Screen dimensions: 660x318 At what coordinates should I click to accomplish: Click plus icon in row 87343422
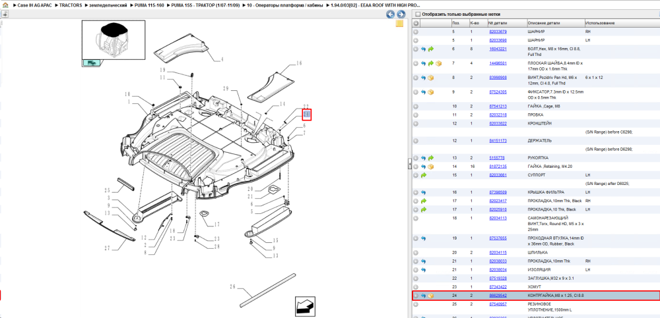pos(416,287)
